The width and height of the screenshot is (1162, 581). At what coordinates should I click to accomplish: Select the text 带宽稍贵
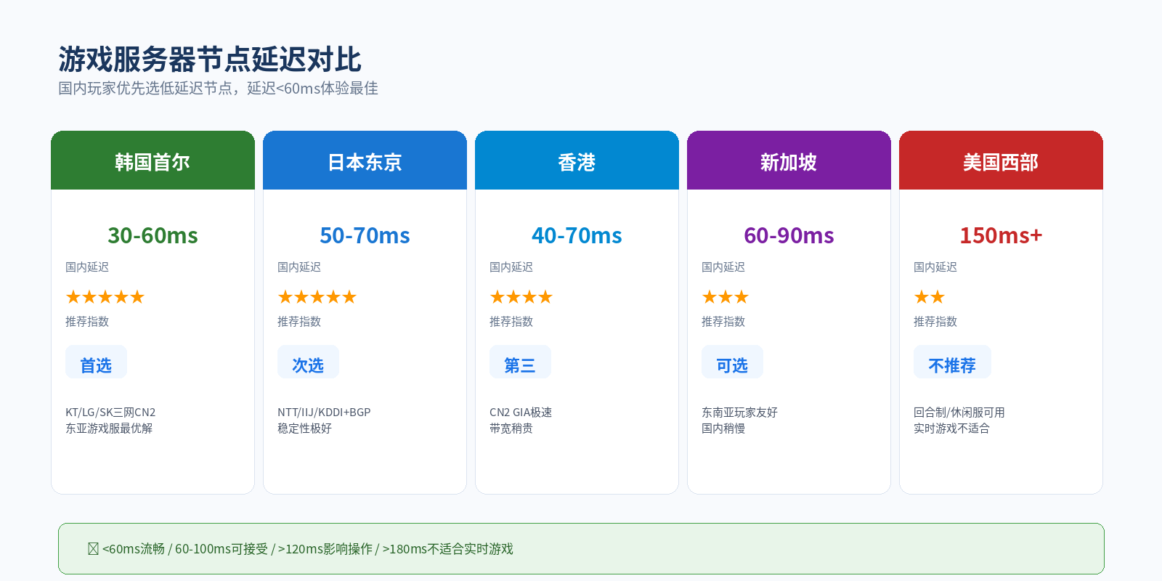tap(511, 428)
